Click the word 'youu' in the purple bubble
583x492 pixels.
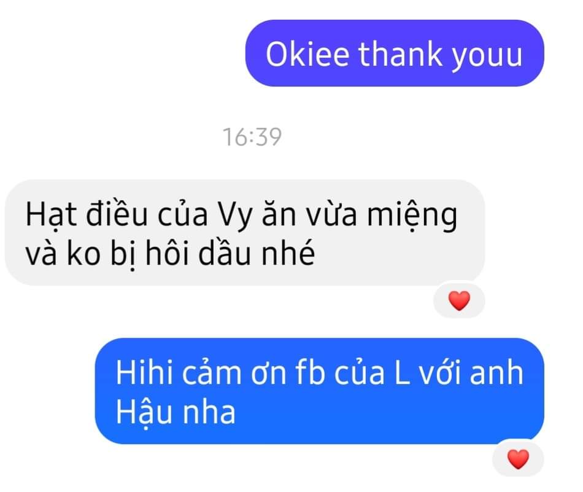[x=487, y=56]
